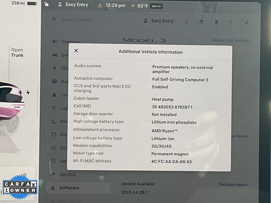Image resolution: width=271 pixels, height=203 pixels.
Task: Select the Dynamics car icon in sidebar
Action: coord(55,55)
